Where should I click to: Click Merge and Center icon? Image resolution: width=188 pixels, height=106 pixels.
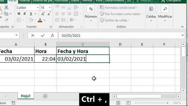point(76,14)
